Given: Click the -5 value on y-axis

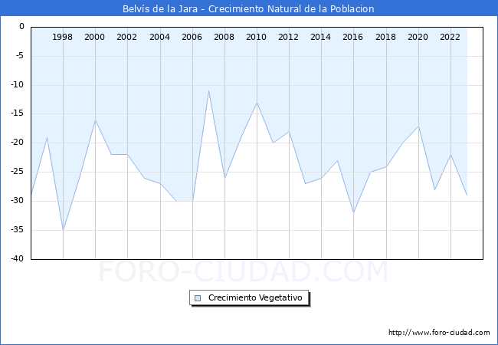Looking at the screenshot, I should pyautogui.click(x=18, y=56).
